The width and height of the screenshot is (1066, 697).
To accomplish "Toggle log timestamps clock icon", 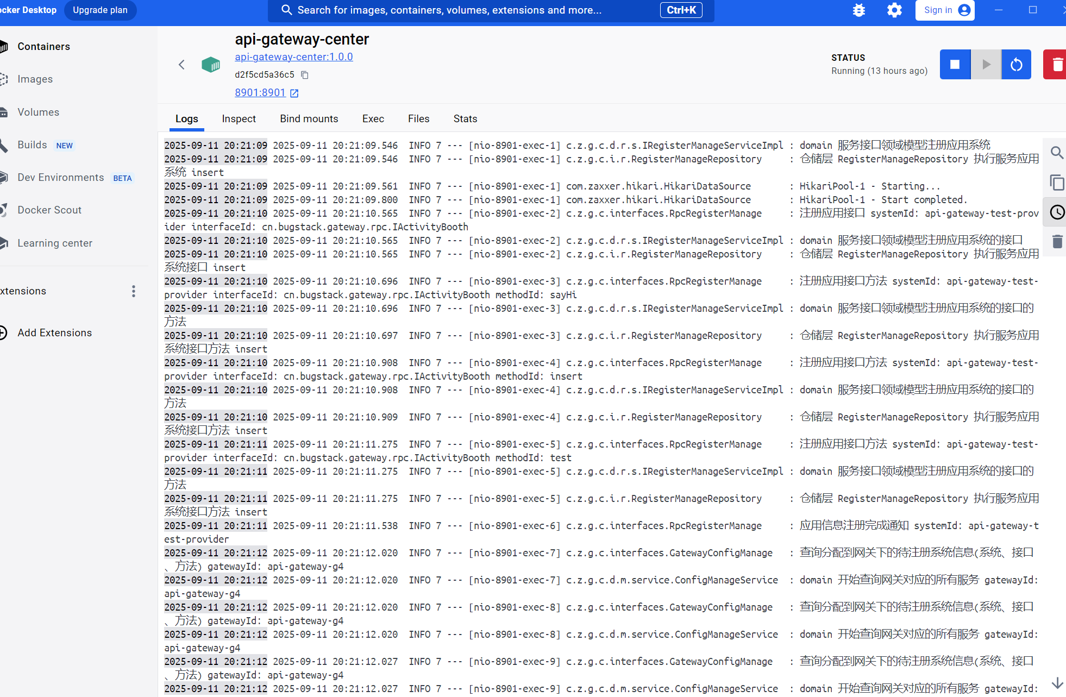I will [1056, 212].
